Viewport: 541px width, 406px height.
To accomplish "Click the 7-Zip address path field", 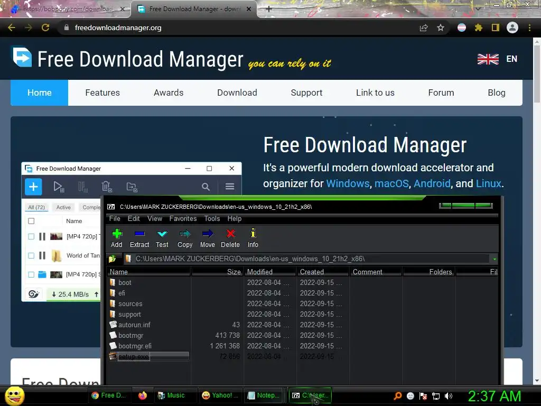I will pyautogui.click(x=307, y=259).
